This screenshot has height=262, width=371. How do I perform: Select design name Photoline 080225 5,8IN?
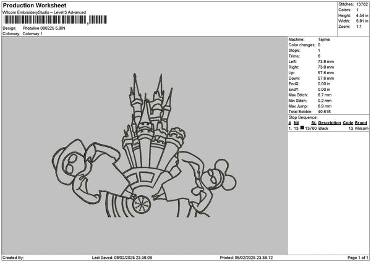click(x=44, y=28)
